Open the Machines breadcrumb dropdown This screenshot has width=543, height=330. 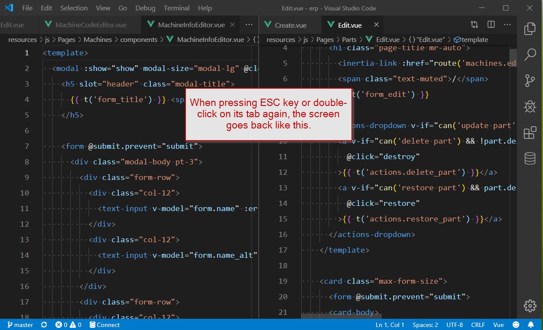[98, 39]
